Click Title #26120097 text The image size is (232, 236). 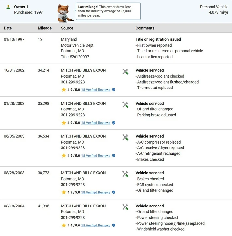(75, 57)
